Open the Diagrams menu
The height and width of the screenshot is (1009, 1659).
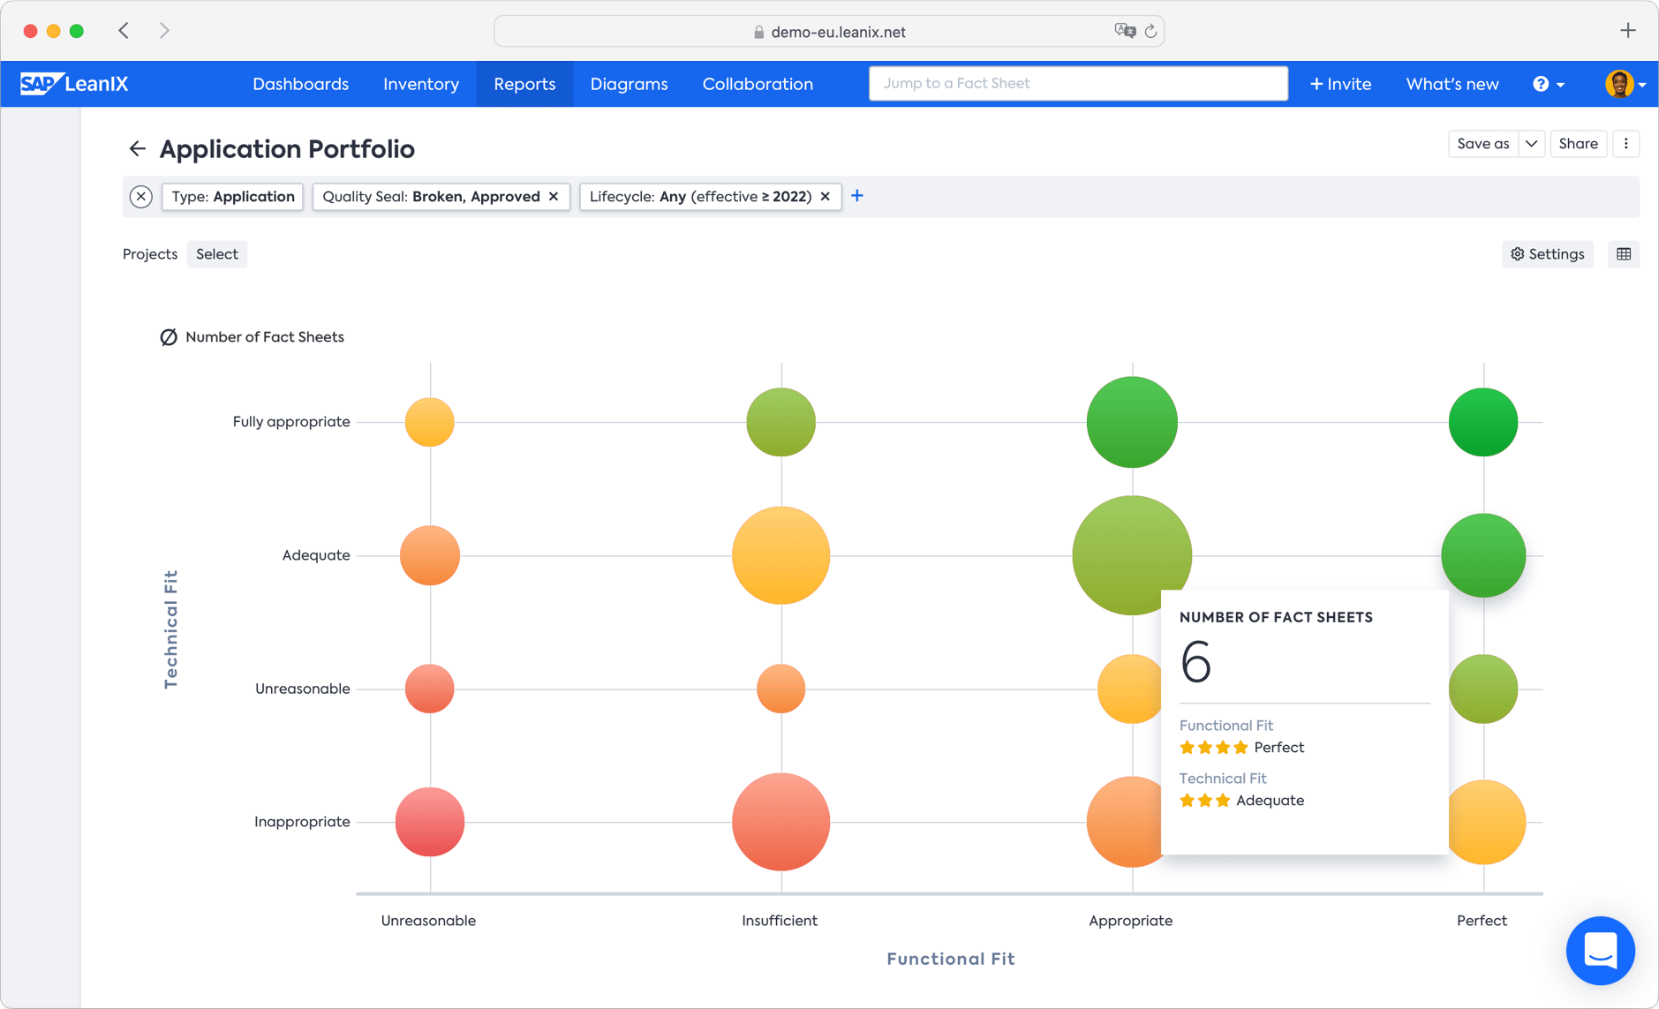(629, 83)
